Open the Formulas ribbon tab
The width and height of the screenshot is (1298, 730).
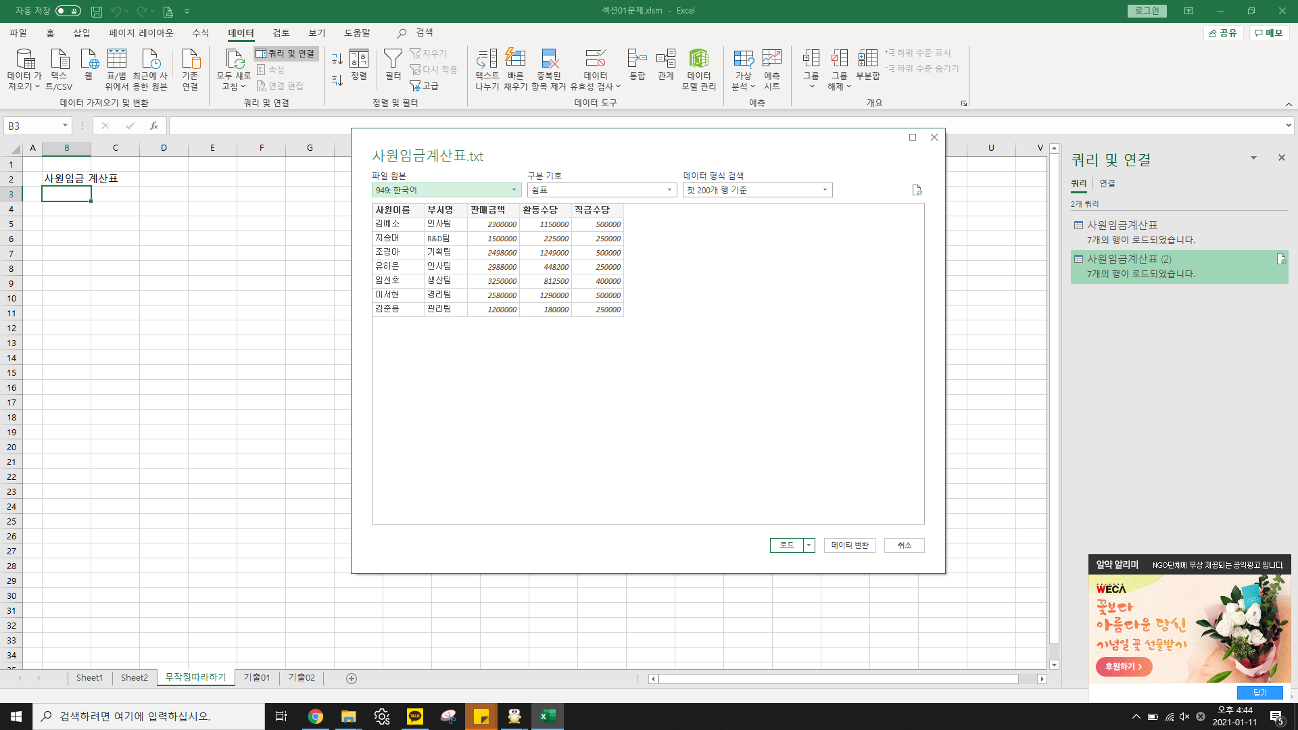[x=200, y=32]
